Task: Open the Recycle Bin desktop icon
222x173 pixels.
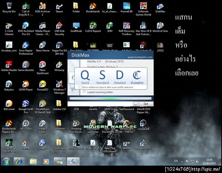Action: point(9,8)
